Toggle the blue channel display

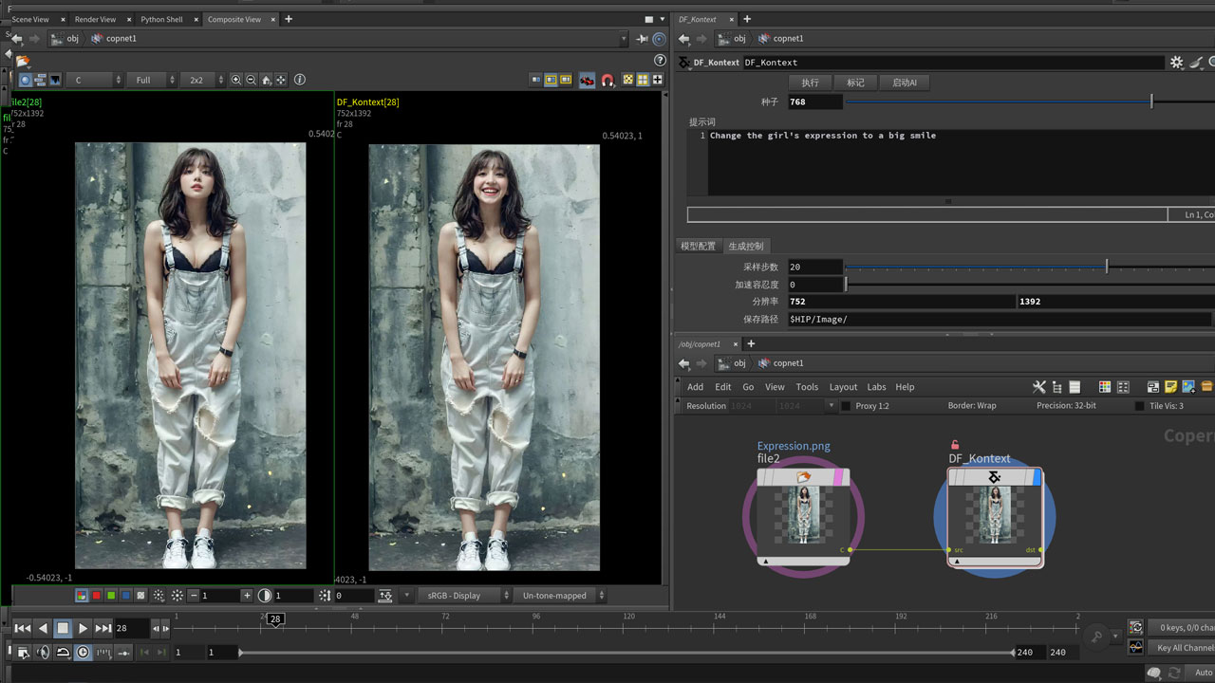coord(125,596)
